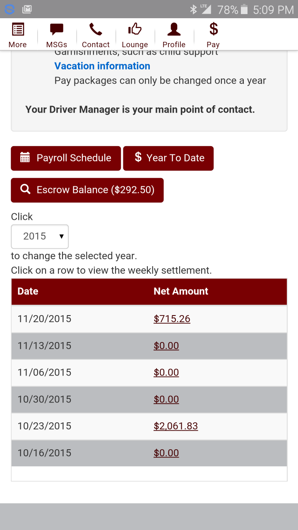This screenshot has height=530, width=298.
Task: Tap the Pay dollar sign icon
Action: tap(213, 29)
